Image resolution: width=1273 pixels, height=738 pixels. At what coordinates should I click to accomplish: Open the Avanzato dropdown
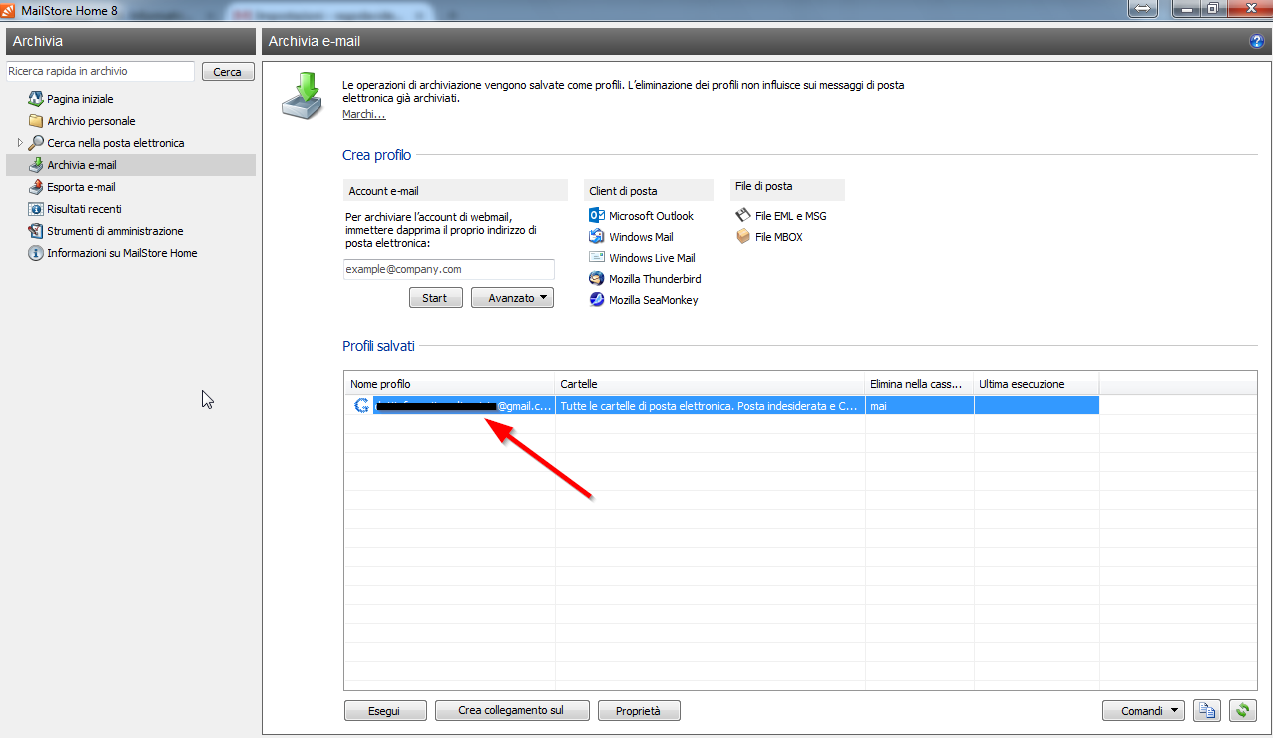tap(512, 298)
